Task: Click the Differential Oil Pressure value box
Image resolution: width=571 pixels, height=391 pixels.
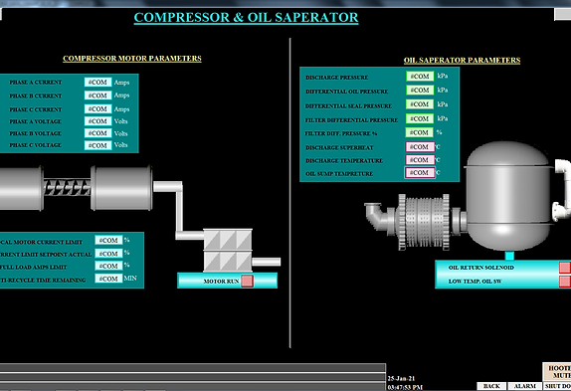Action: 420,90
